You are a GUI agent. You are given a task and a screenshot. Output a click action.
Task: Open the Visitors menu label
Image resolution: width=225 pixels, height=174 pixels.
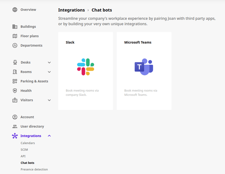[27, 100]
